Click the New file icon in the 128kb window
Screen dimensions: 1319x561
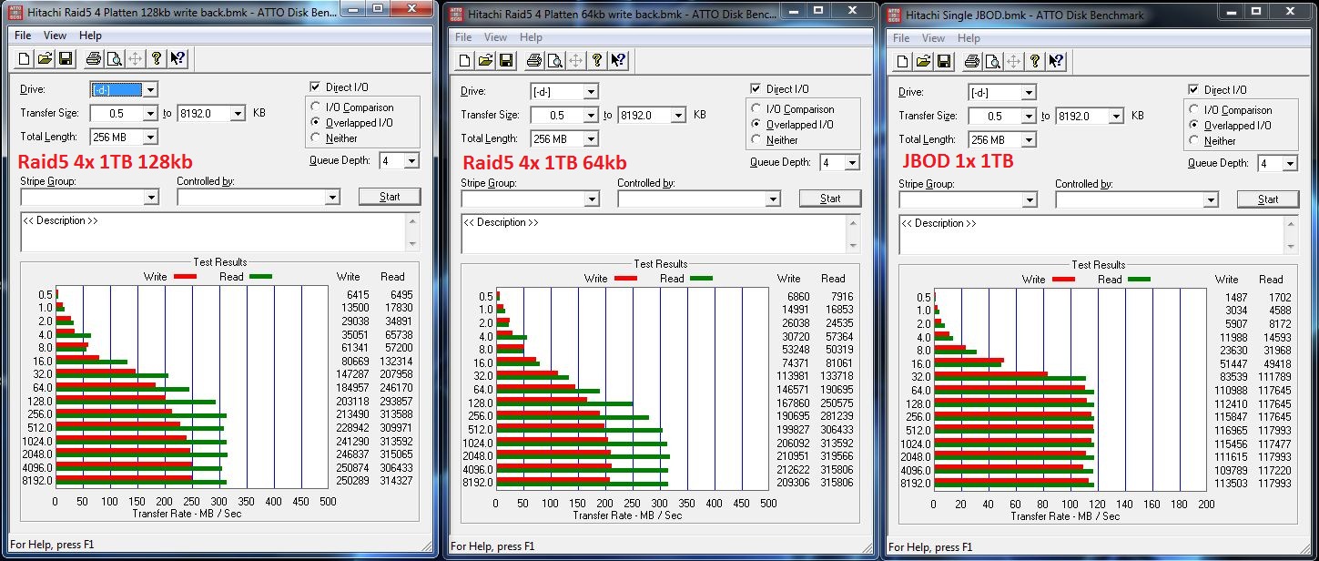click(25, 59)
